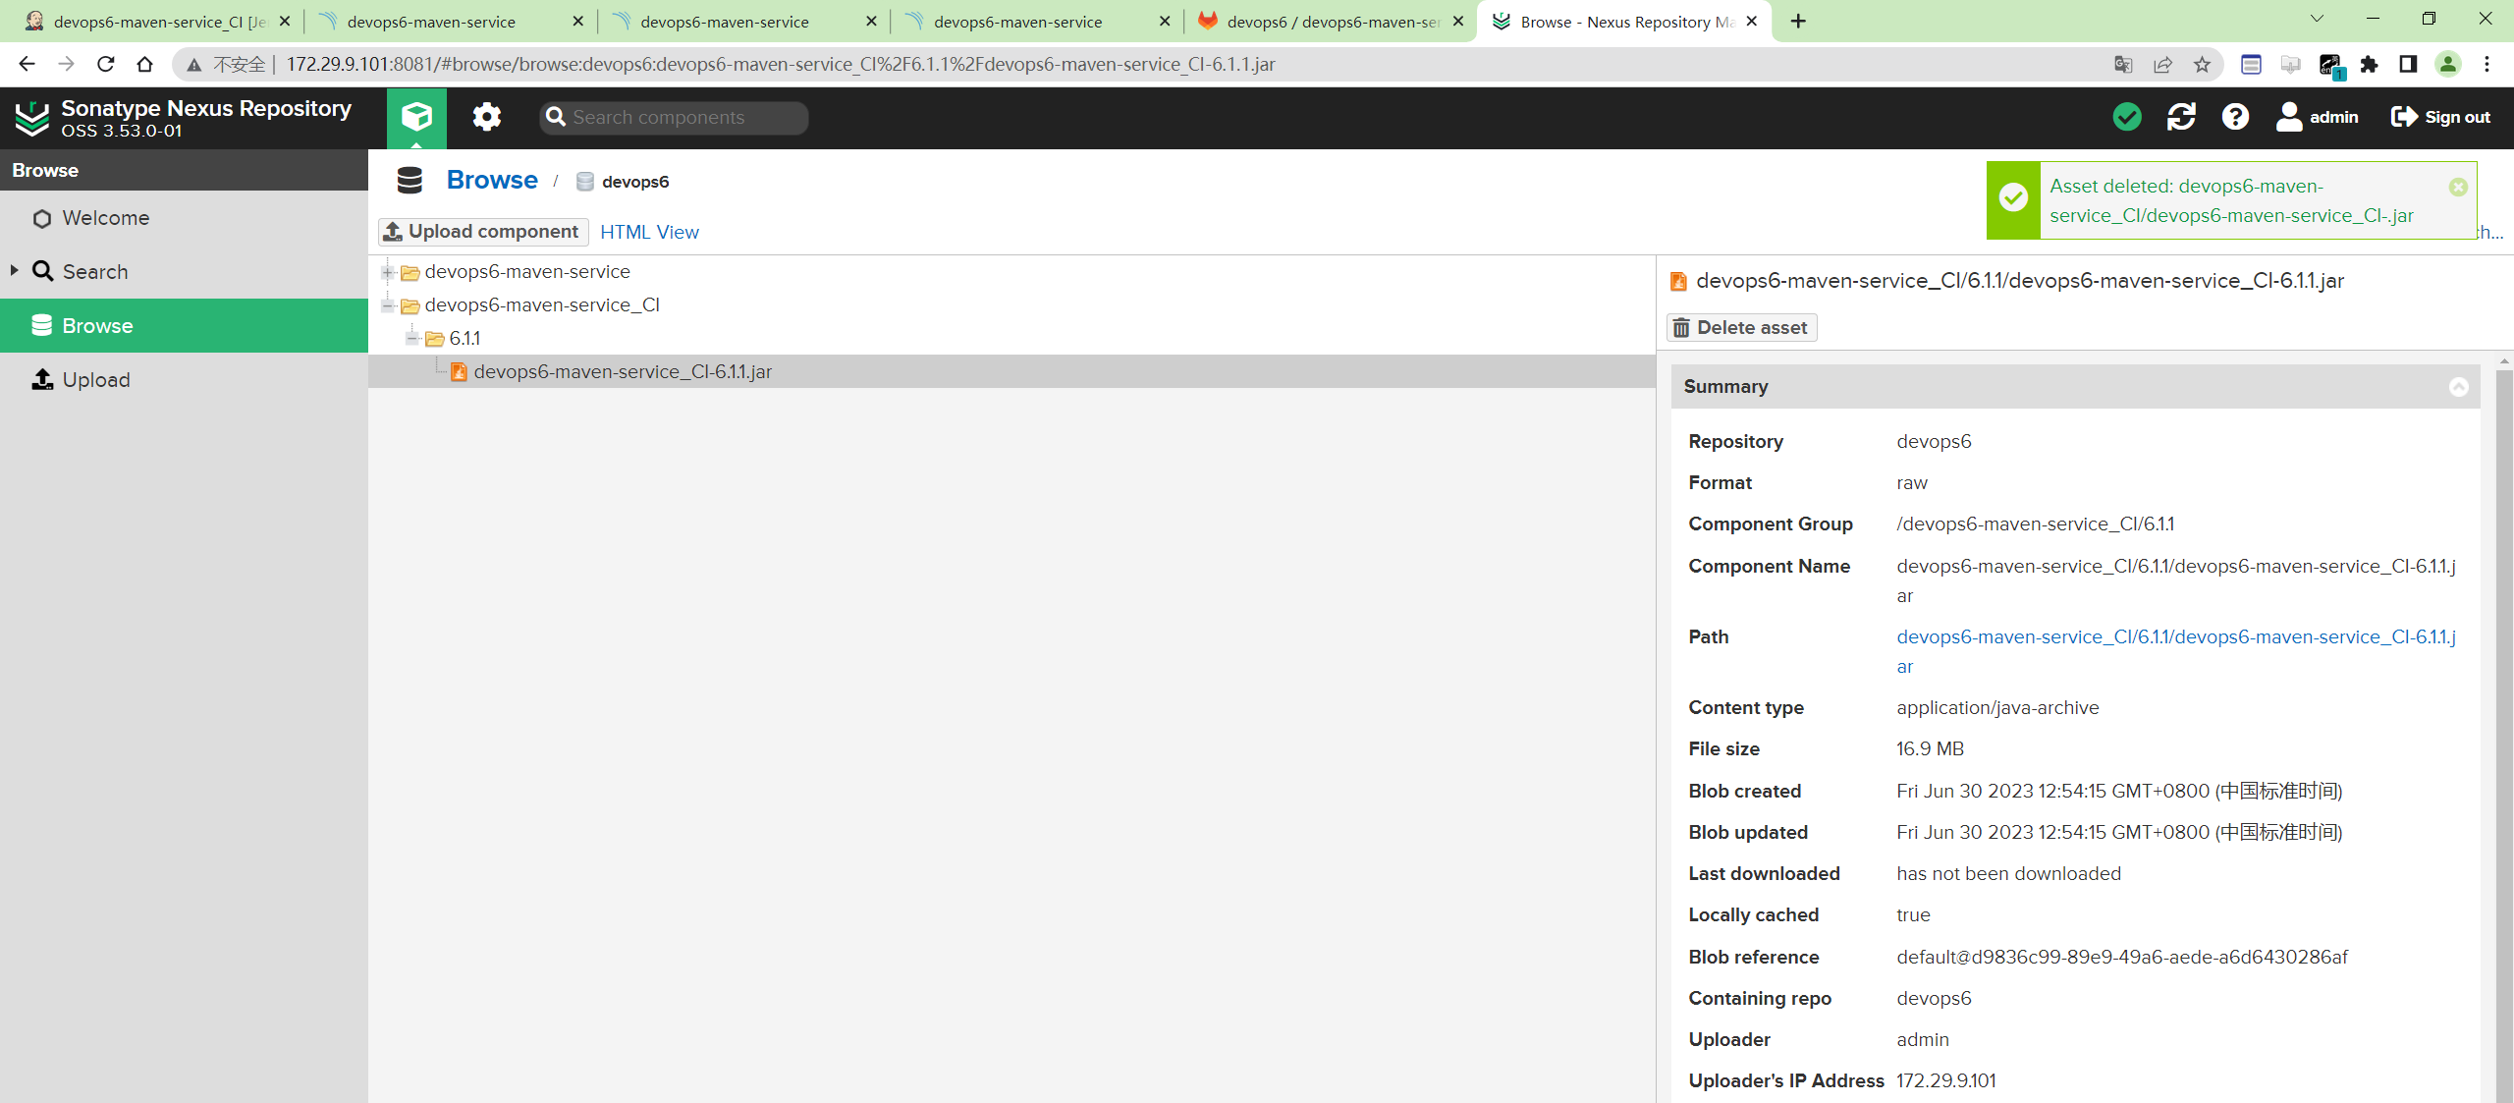Select Welcome in the sidebar

click(184, 218)
